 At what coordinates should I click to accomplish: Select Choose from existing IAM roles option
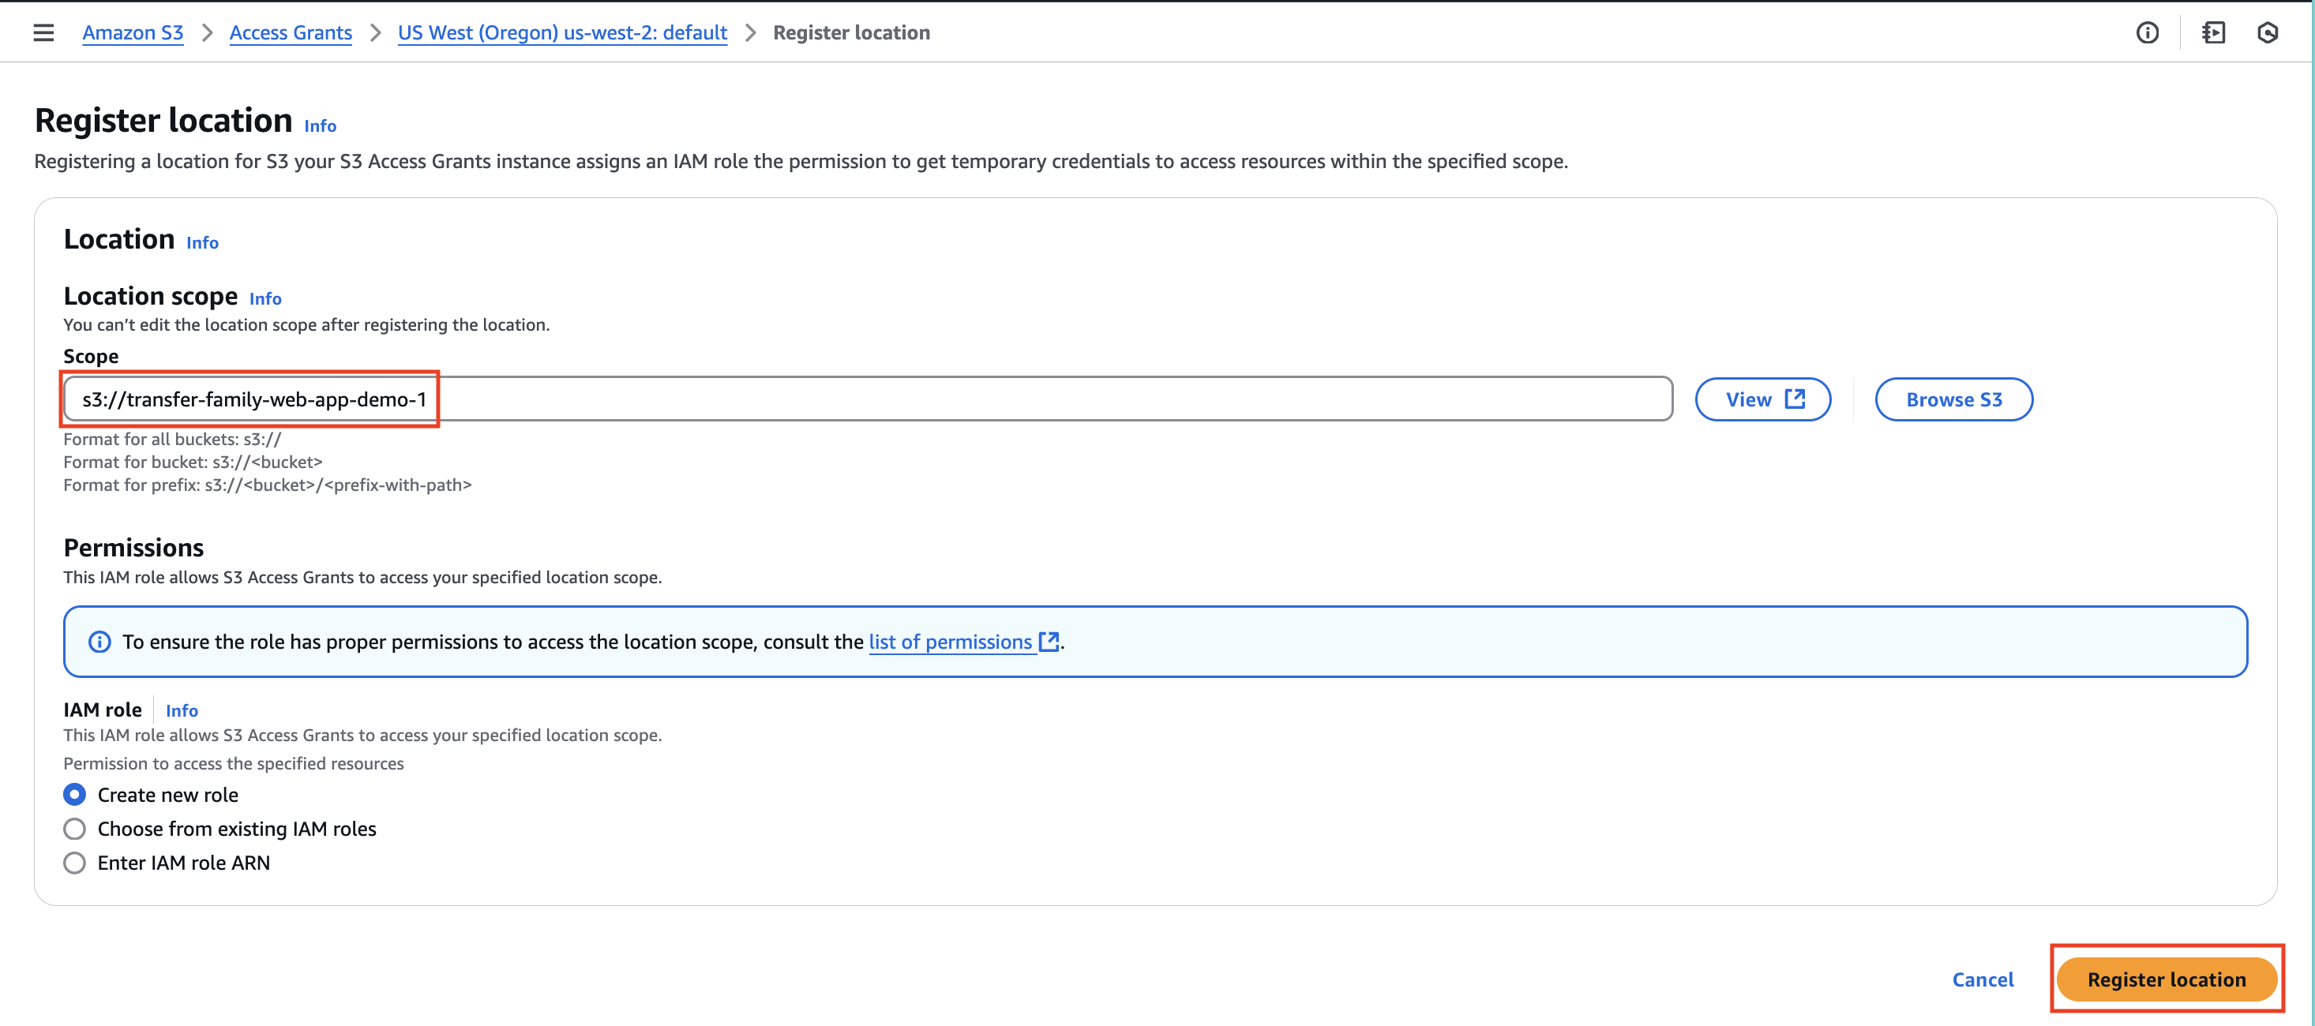click(74, 829)
